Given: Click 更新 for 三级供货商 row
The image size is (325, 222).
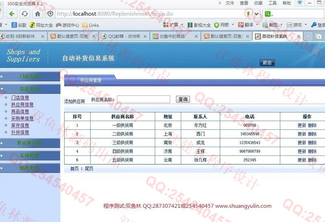Looking at the screenshot, I should pyautogui.click(x=302, y=143).
